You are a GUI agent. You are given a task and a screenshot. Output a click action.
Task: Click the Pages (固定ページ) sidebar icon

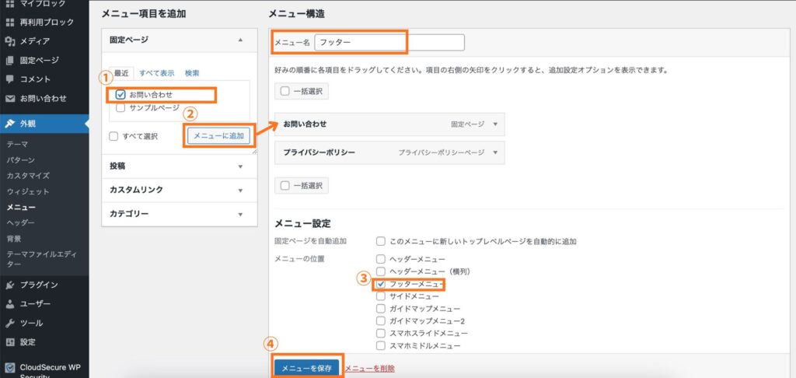point(9,60)
